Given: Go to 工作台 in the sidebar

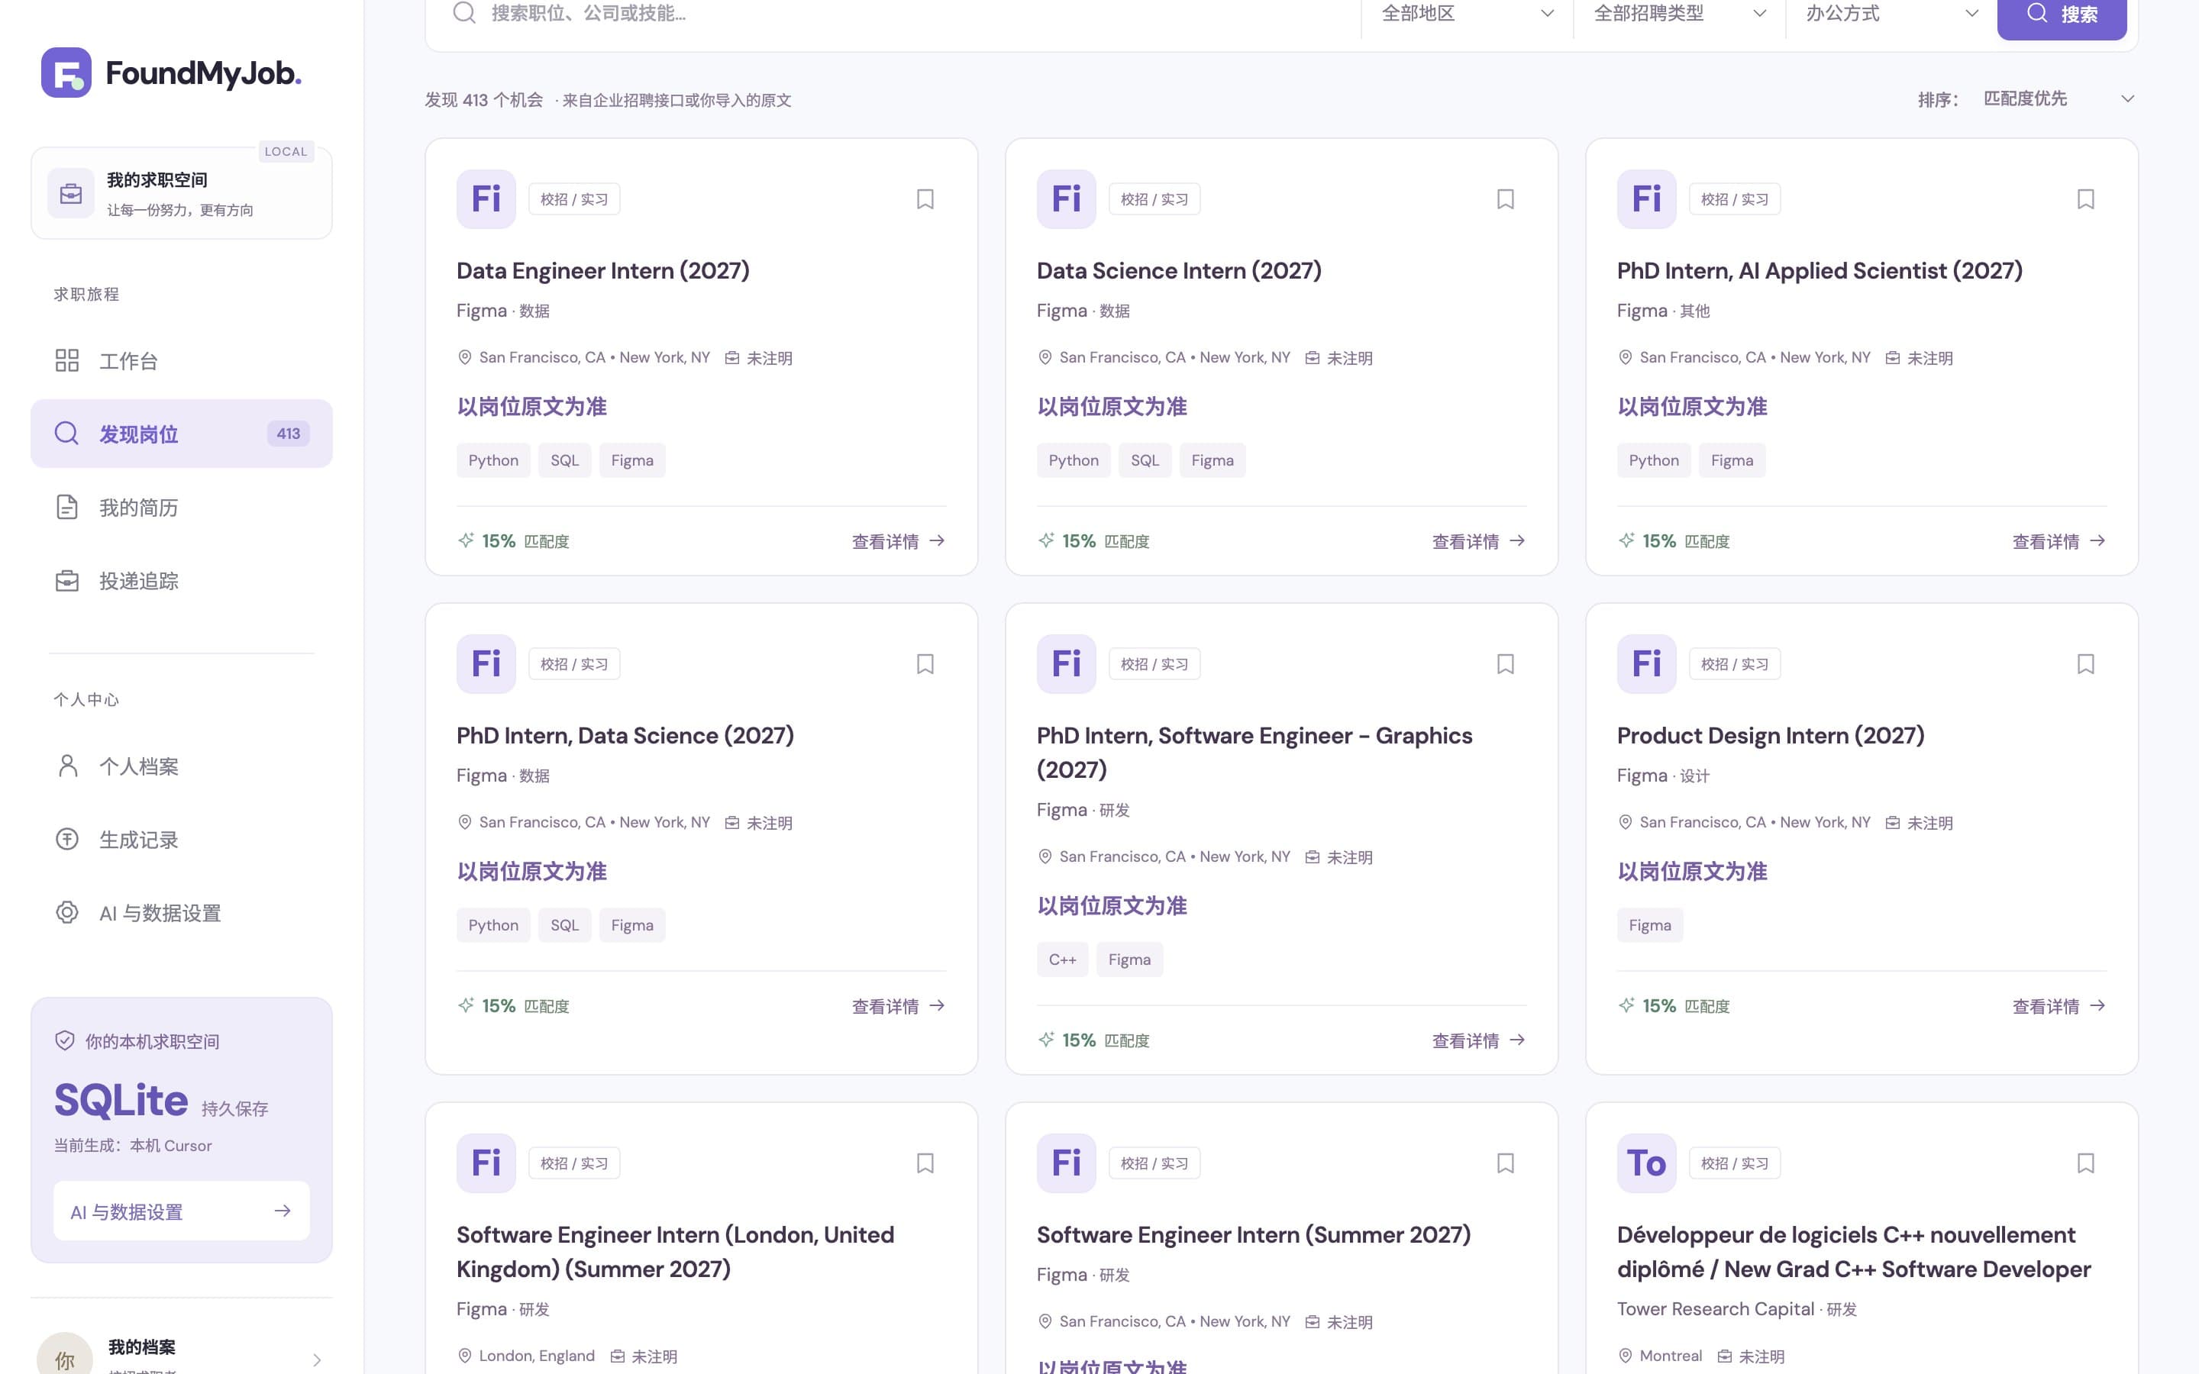Looking at the screenshot, I should 182,361.
